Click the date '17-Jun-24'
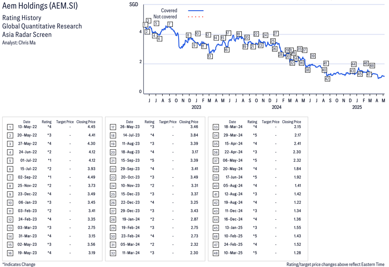389x267 pixels. click(234, 177)
